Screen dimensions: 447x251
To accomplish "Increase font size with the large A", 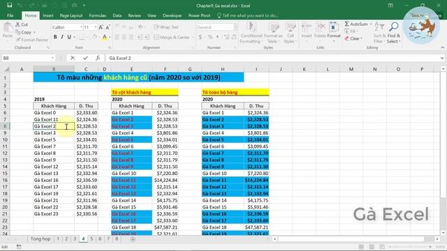I will point(101,27).
